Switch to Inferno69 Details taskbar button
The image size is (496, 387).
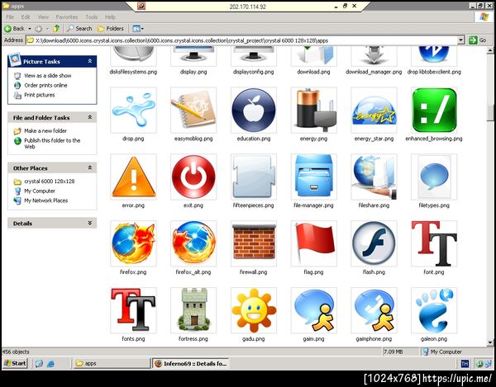191,364
